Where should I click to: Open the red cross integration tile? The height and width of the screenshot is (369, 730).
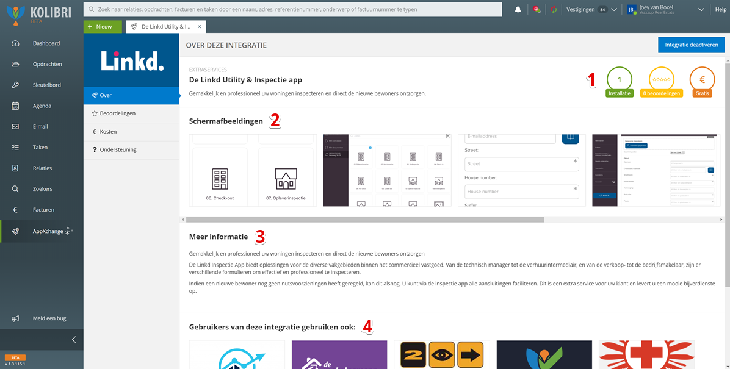(646, 354)
